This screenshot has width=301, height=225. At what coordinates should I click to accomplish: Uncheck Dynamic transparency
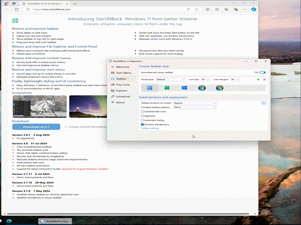point(142,125)
